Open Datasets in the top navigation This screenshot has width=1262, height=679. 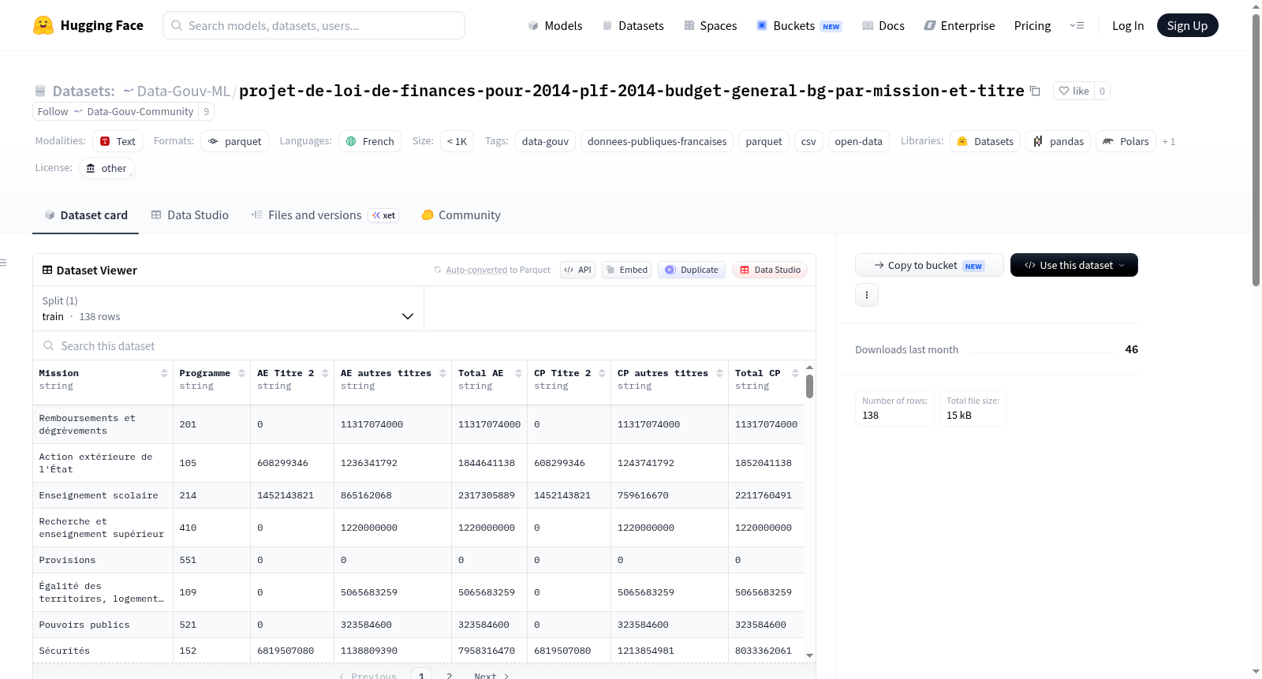click(x=633, y=25)
